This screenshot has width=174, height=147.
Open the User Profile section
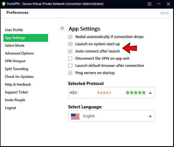14,30
